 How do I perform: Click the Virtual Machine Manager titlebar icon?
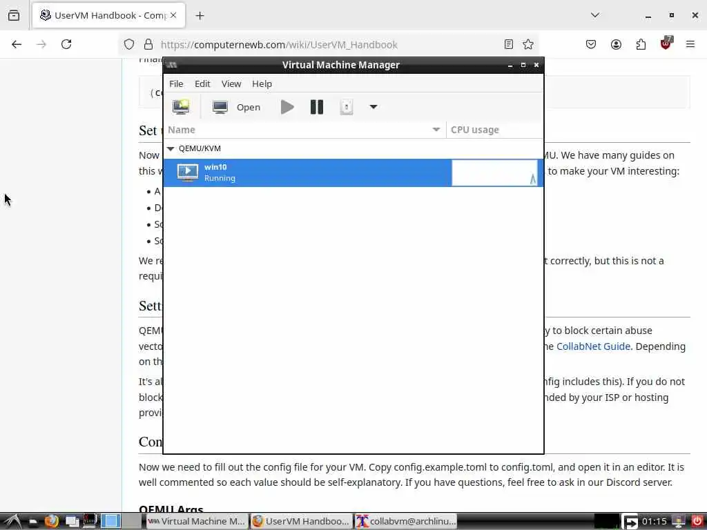(x=171, y=65)
